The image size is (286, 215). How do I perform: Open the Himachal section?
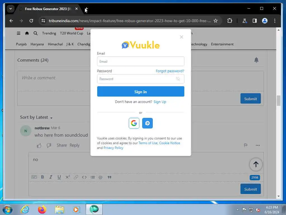55,44
